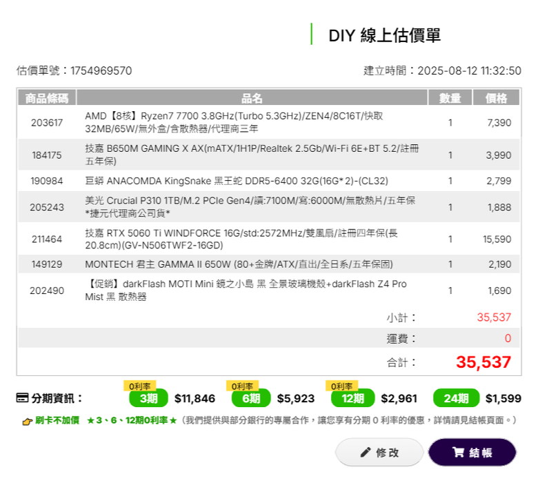This screenshot has height=483, width=538.
Task: Click price 1,690 cell
Action: [499, 290]
